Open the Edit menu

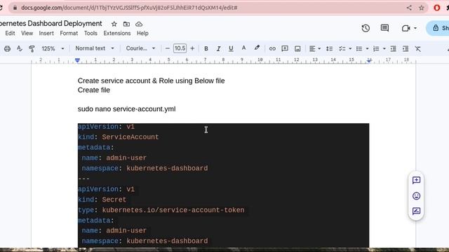point(10,33)
